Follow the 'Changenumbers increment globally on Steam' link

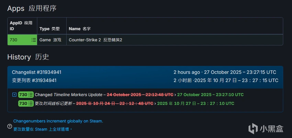tap(58, 121)
